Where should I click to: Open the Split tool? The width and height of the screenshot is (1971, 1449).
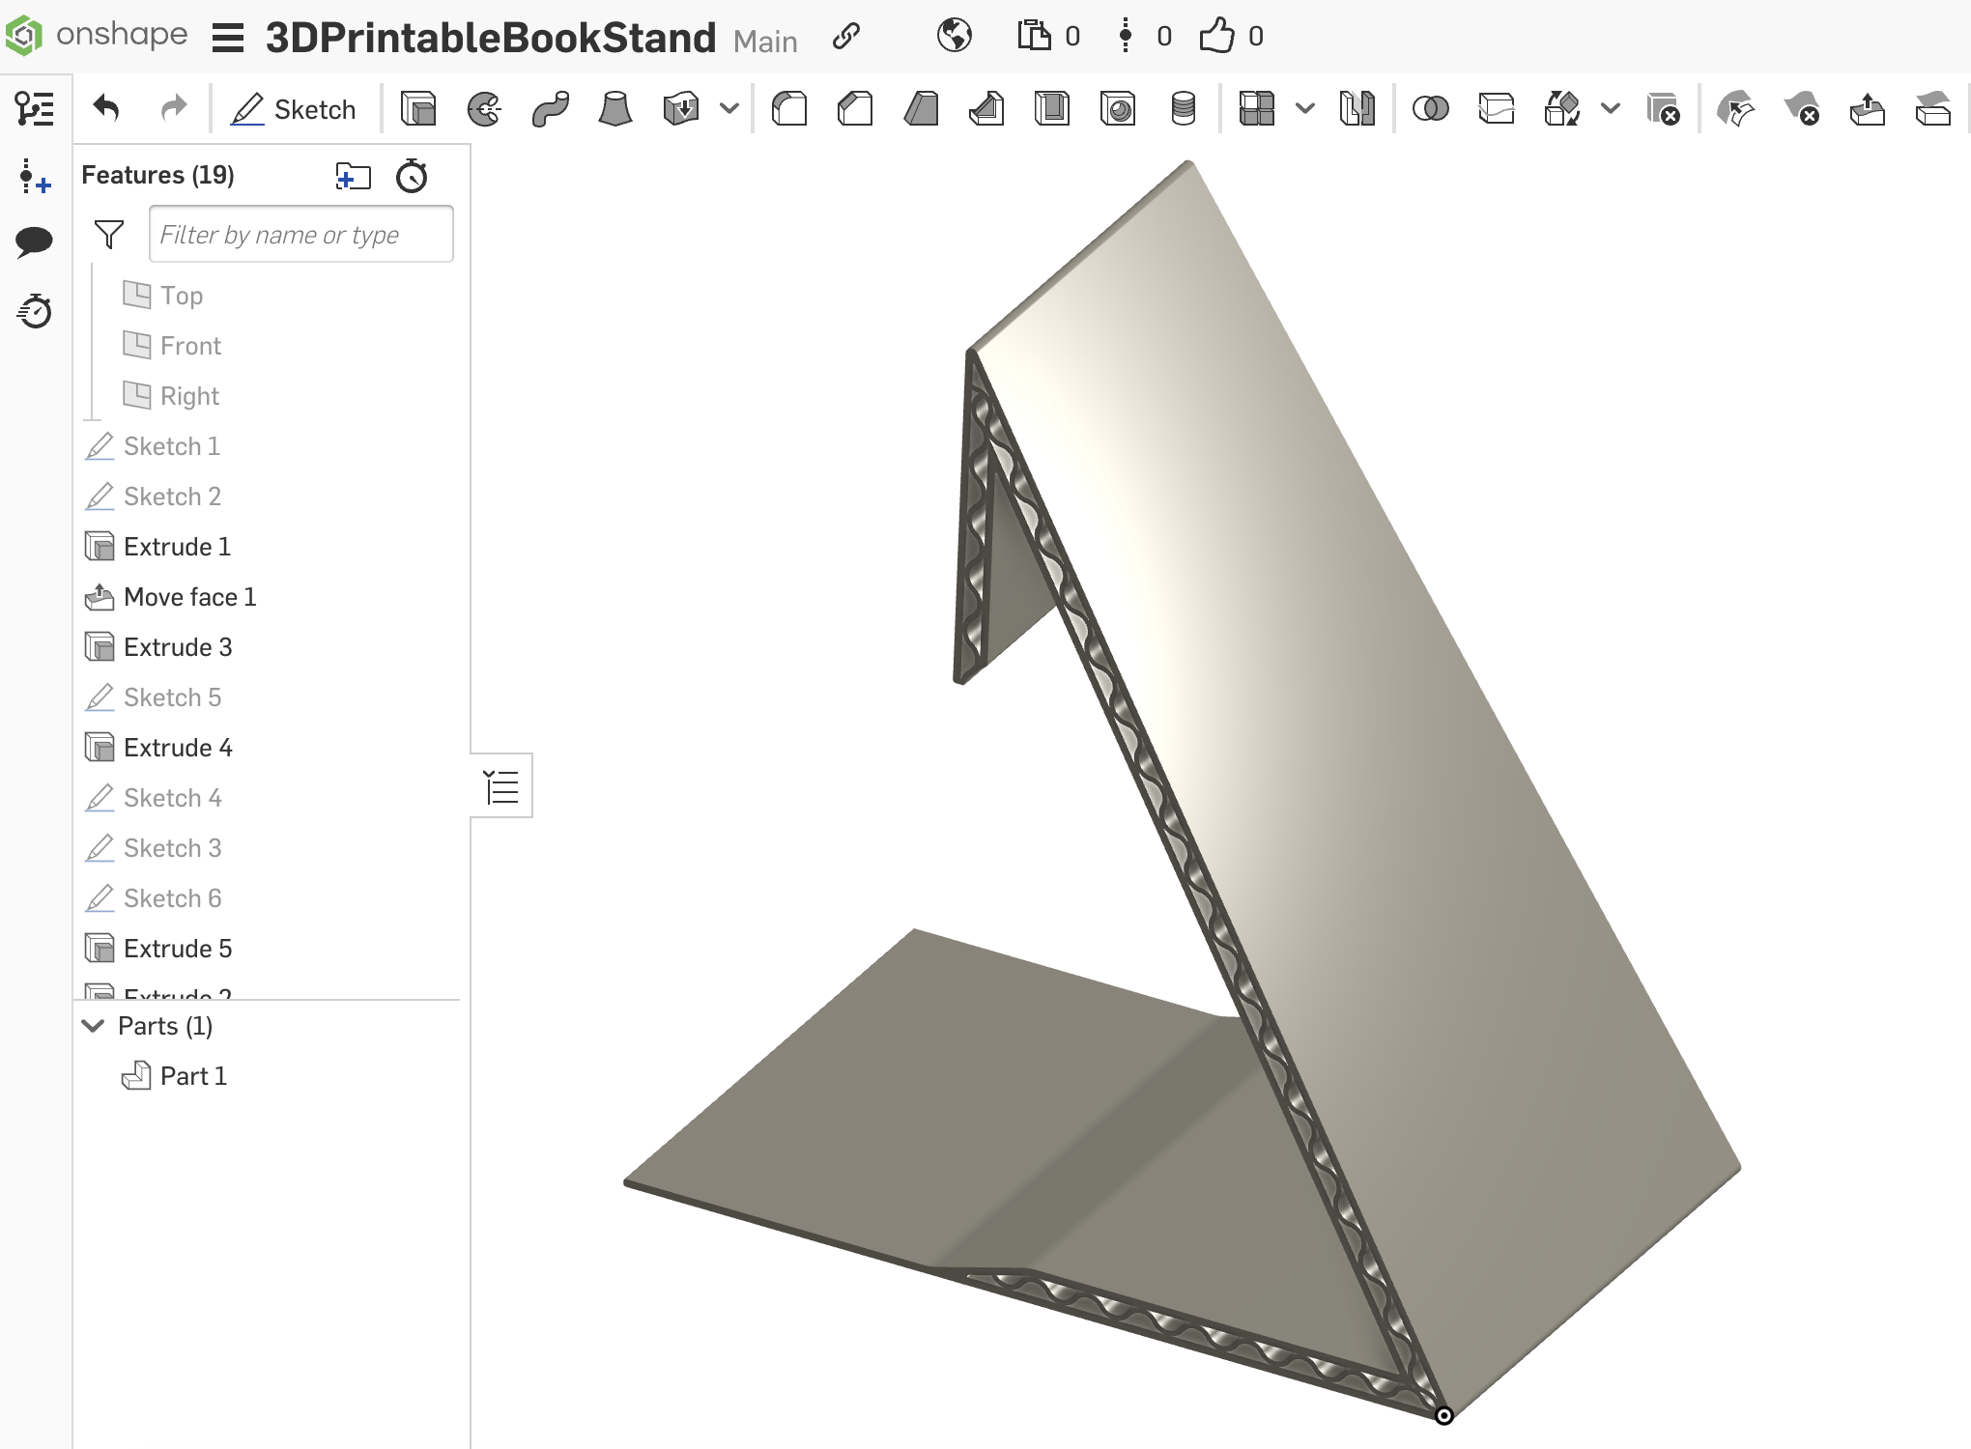click(1497, 108)
